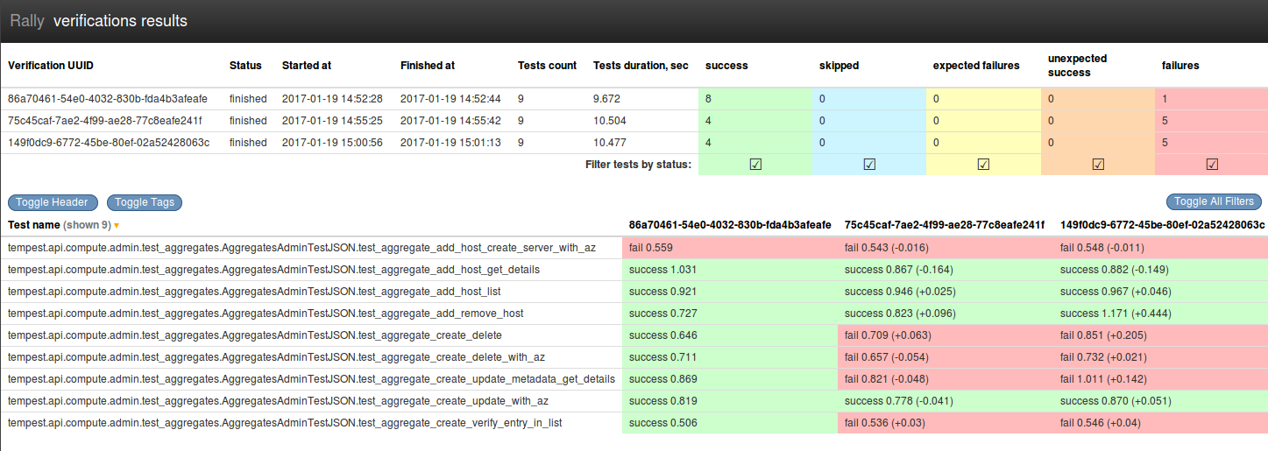The height and width of the screenshot is (451, 1268).
Task: Disable the failures status filter checkbox
Action: pos(1212,164)
